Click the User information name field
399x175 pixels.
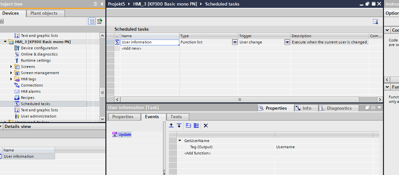point(150,42)
